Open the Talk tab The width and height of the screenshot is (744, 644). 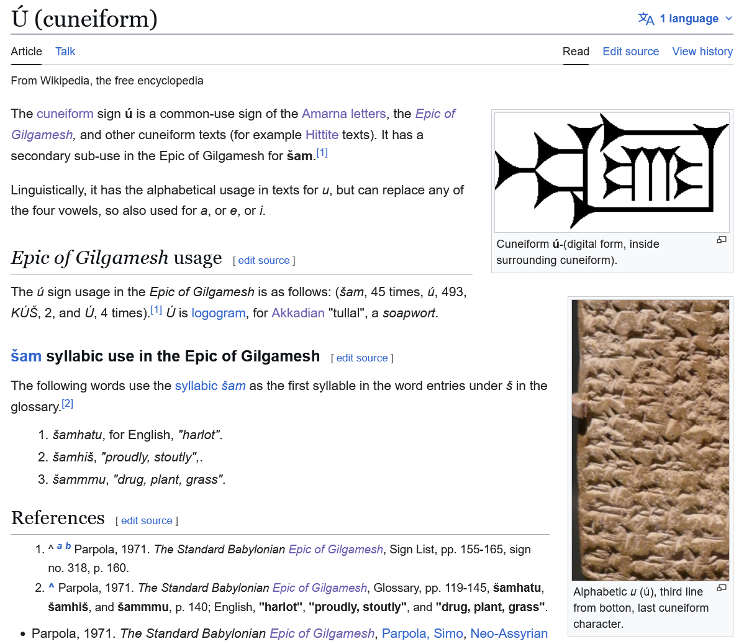65,52
